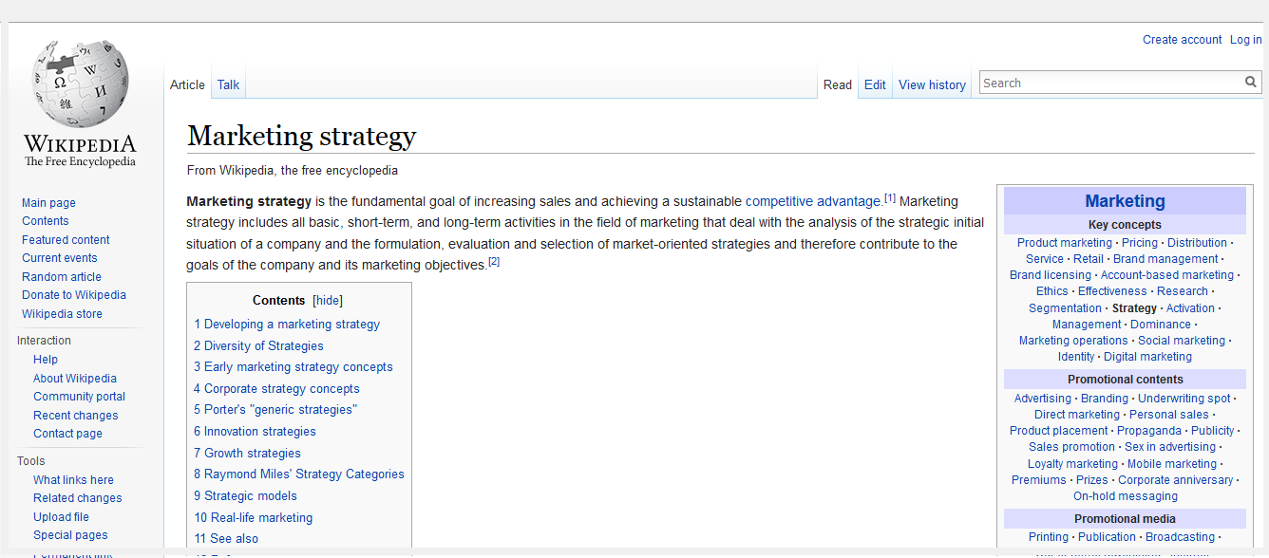Screen dimensions: 1269x558
Task: Jump to Innovation strategies section
Action: click(x=255, y=432)
